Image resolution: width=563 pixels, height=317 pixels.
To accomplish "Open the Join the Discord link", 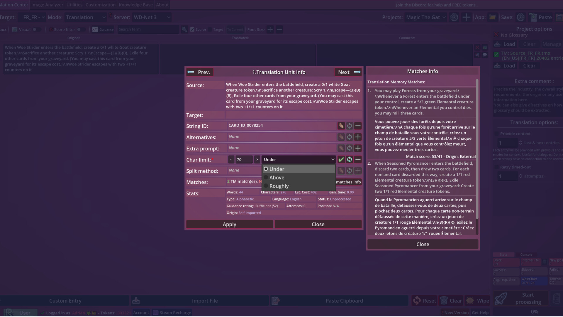I will click(436, 5).
